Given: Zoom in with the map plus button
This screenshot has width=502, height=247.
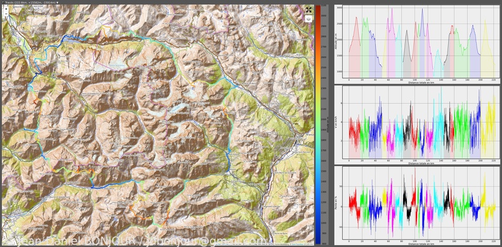Looking at the screenshot, I should 6,9.
